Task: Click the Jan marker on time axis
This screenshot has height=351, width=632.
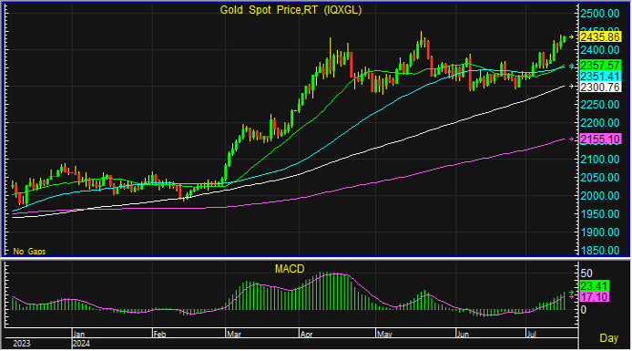Action: 79,335
